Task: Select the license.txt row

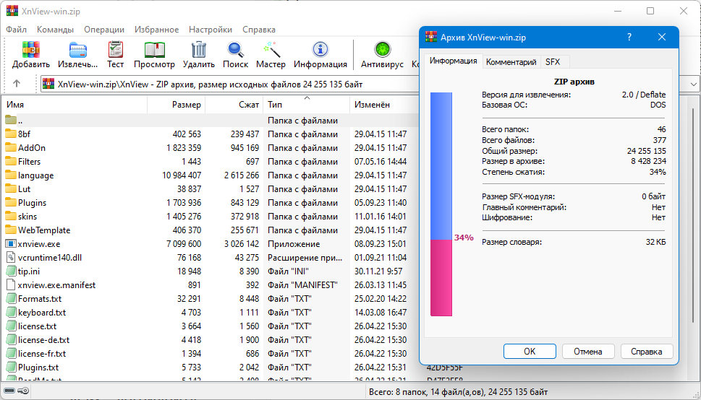Action: [x=210, y=326]
